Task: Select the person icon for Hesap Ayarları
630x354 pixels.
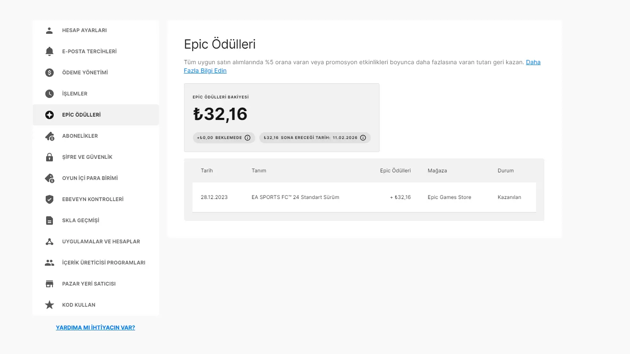Action: (x=50, y=30)
